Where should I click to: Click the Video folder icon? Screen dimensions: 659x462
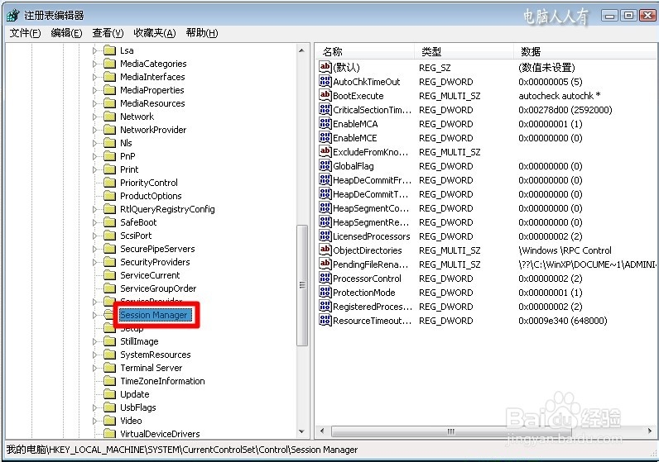[109, 421]
